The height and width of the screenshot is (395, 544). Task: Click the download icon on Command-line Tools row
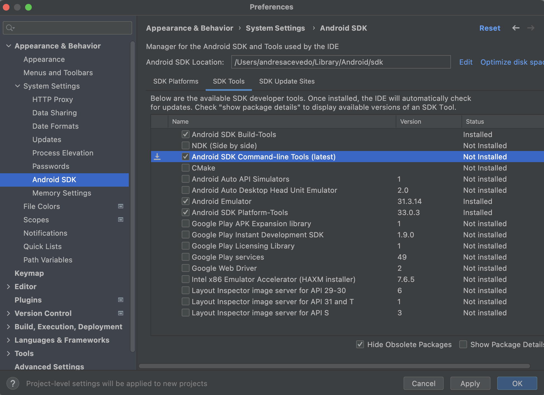pyautogui.click(x=157, y=157)
